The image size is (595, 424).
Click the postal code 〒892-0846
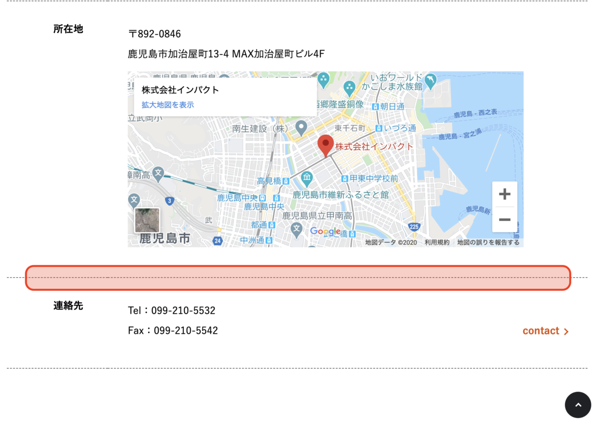pyautogui.click(x=154, y=34)
